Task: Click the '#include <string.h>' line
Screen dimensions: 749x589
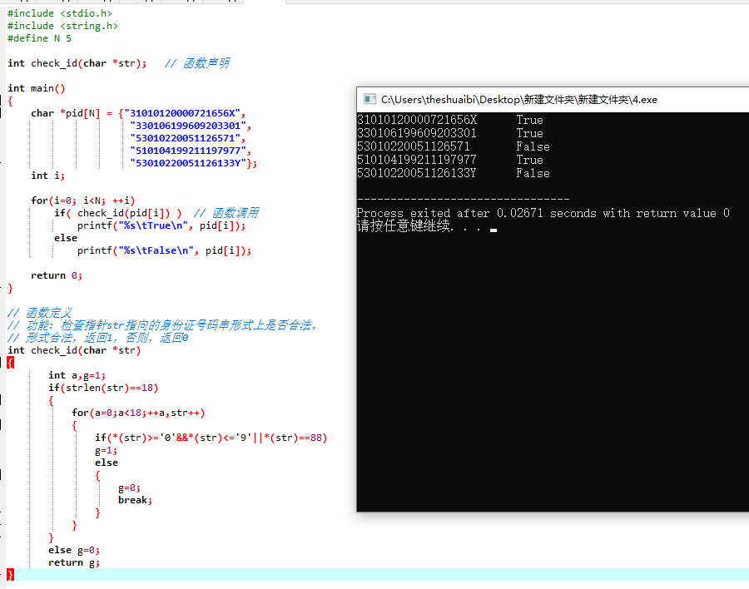Action: pyautogui.click(x=62, y=26)
